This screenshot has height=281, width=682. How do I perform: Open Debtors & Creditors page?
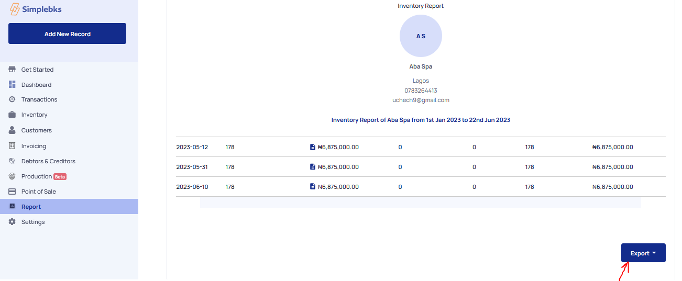click(48, 161)
